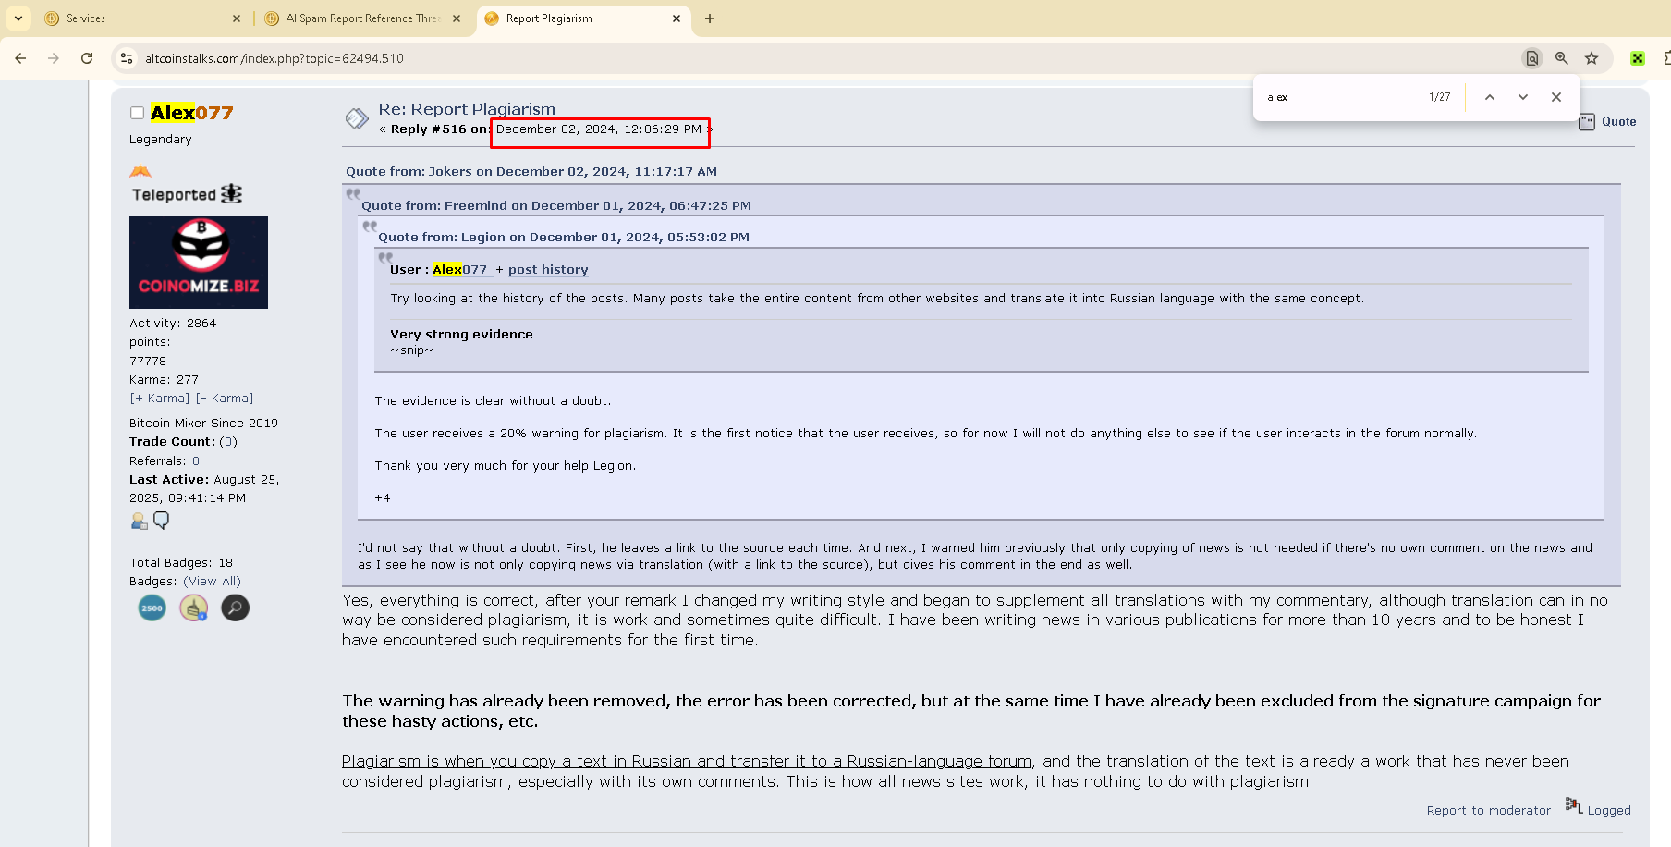Click the 2500 posts badge
The width and height of the screenshot is (1671, 847).
click(x=152, y=608)
